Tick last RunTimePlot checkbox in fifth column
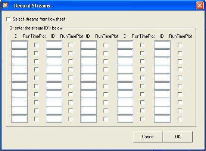 180,119
